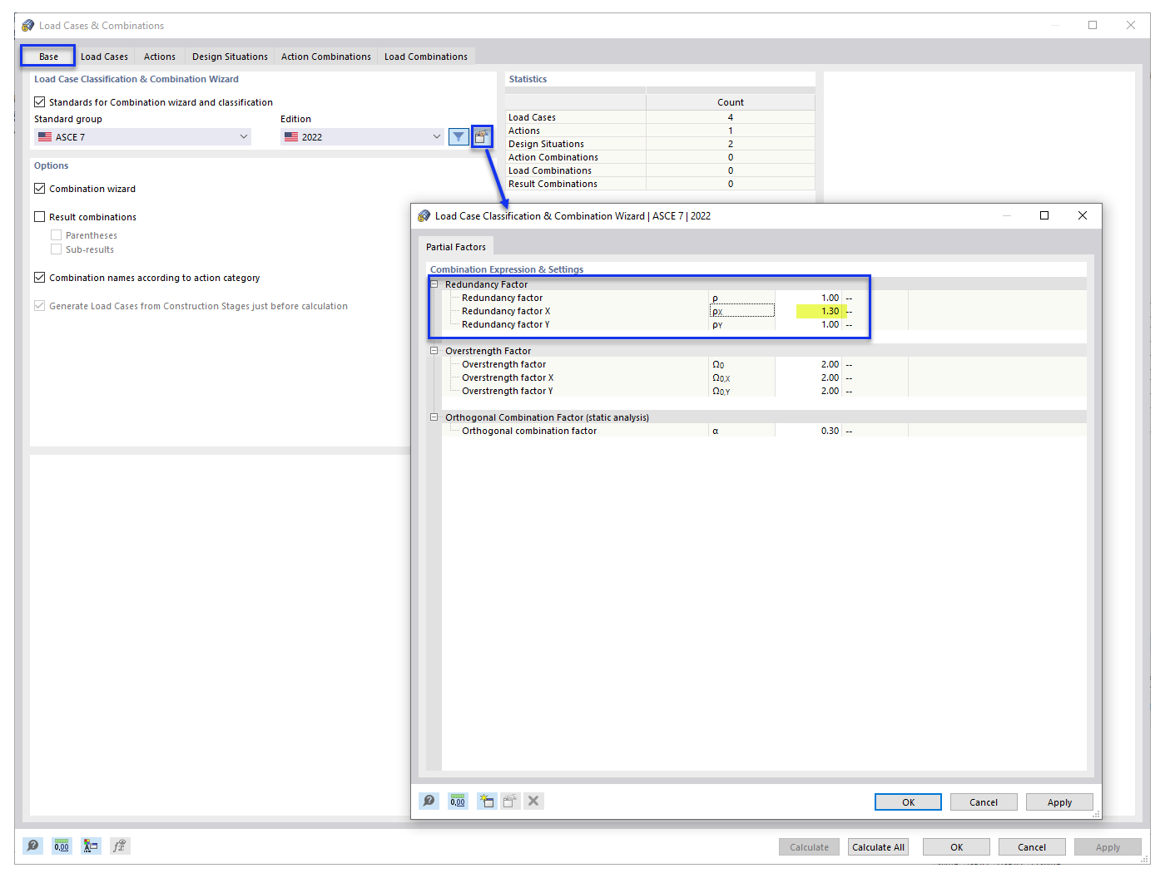Click the grayed edit settings icon in the wizard dialog
This screenshot has height=873, width=1165.
coord(510,801)
